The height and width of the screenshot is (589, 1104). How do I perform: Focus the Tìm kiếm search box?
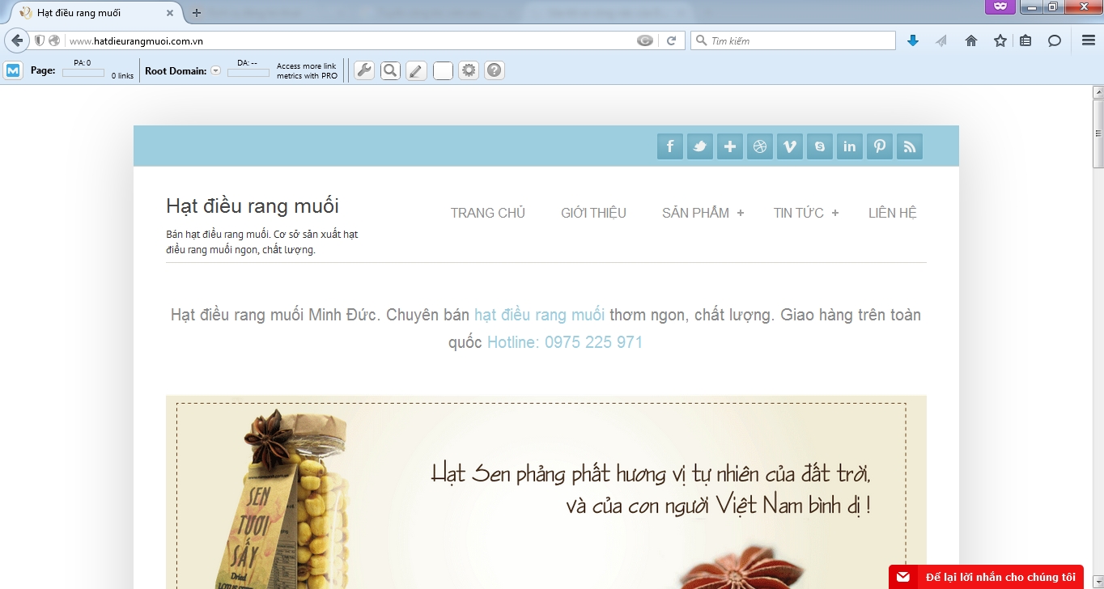[793, 40]
